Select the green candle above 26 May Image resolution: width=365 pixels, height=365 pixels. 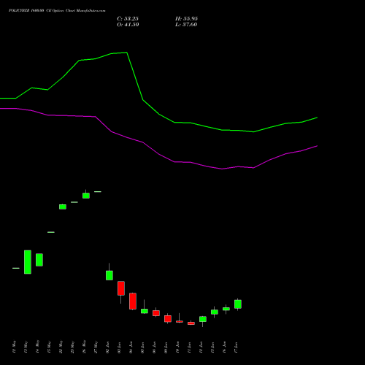86,196
